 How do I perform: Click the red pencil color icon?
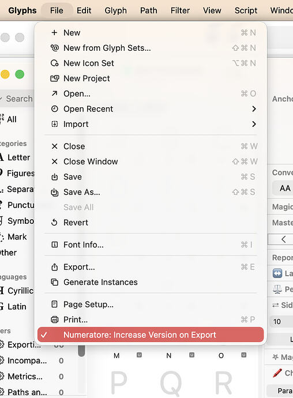coord(277,373)
